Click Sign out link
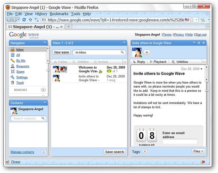Screen dimensions: 218x173 [201, 35]
